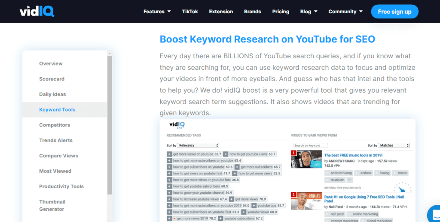Add tag 'how to get more subscribers on youtube' with plus

click(x=169, y=161)
